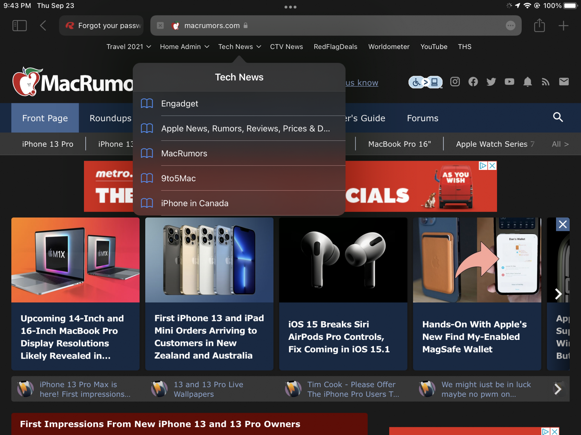Toggle the Safari sidebar panel icon
The image size is (581, 435).
click(x=19, y=26)
